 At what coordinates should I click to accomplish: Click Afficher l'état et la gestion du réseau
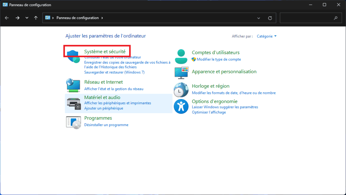(114, 89)
